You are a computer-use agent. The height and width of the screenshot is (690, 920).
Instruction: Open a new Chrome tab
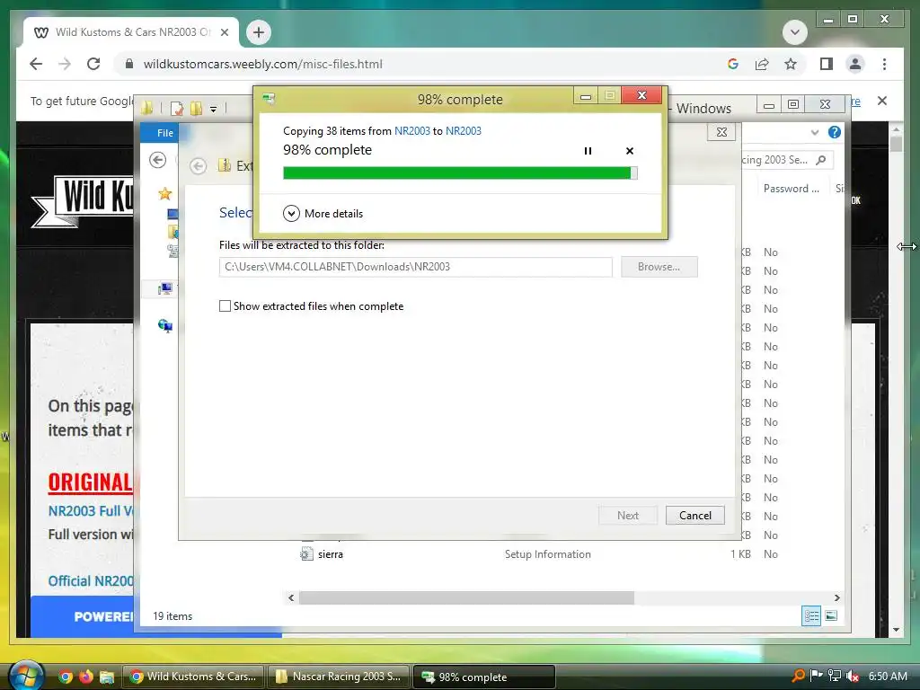pyautogui.click(x=258, y=32)
